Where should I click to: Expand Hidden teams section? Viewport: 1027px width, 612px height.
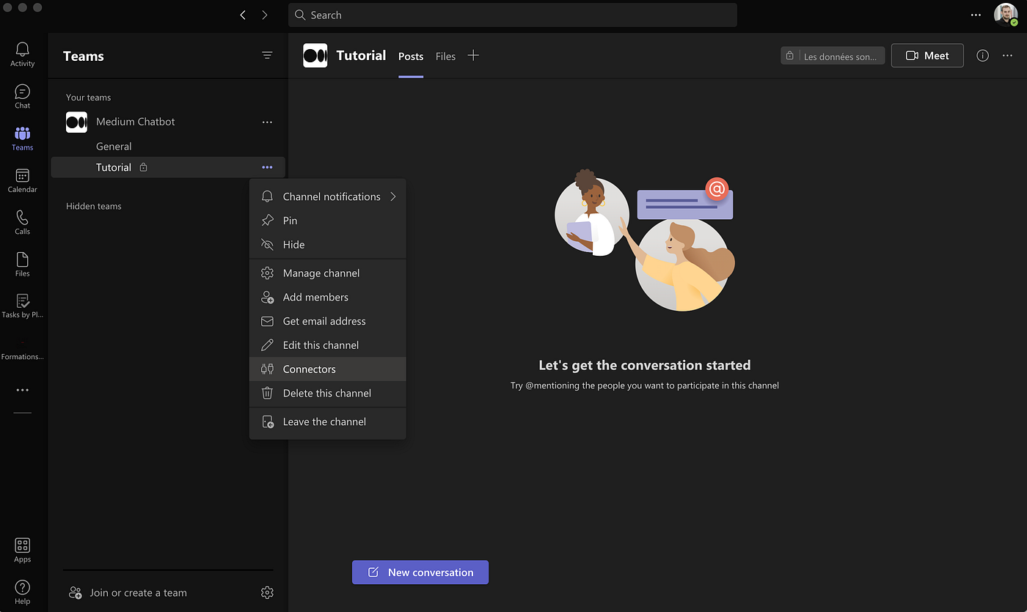tap(94, 206)
